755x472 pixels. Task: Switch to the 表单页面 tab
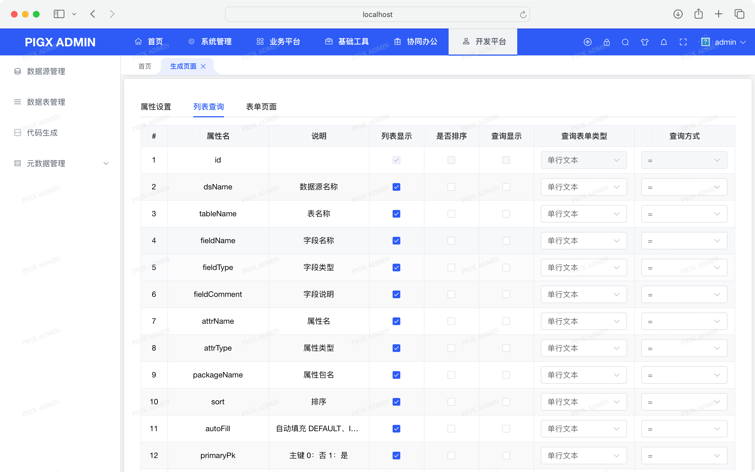[261, 107]
